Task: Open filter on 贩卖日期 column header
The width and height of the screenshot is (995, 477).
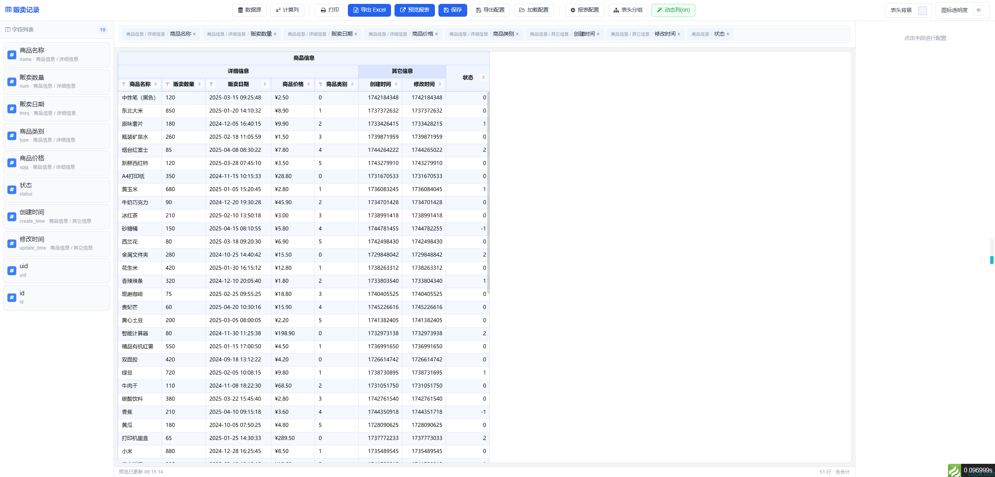Action: tap(211, 84)
